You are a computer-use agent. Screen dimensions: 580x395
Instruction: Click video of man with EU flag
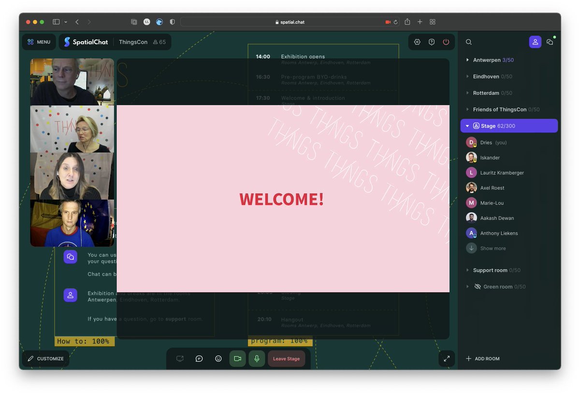click(72, 223)
